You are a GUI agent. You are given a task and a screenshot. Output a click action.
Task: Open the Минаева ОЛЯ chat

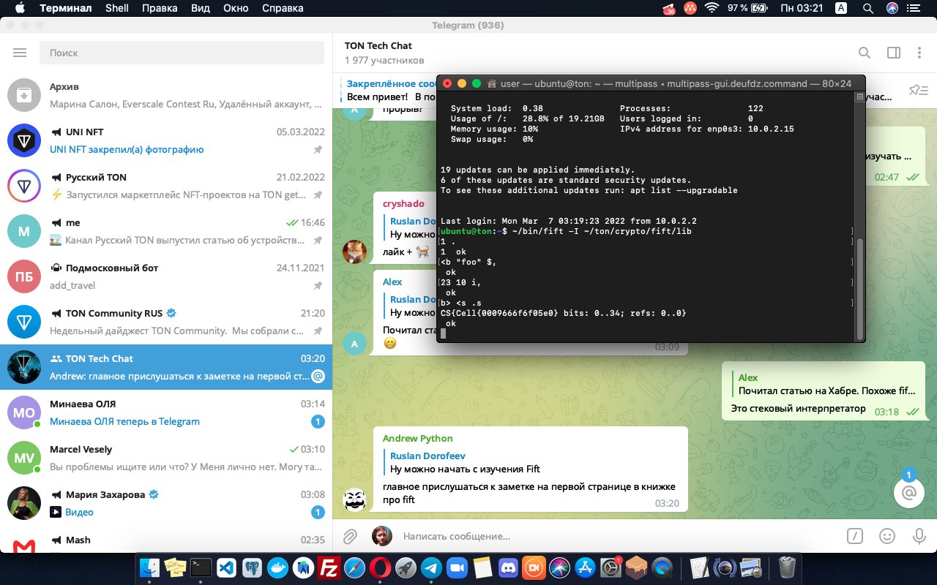tap(166, 412)
